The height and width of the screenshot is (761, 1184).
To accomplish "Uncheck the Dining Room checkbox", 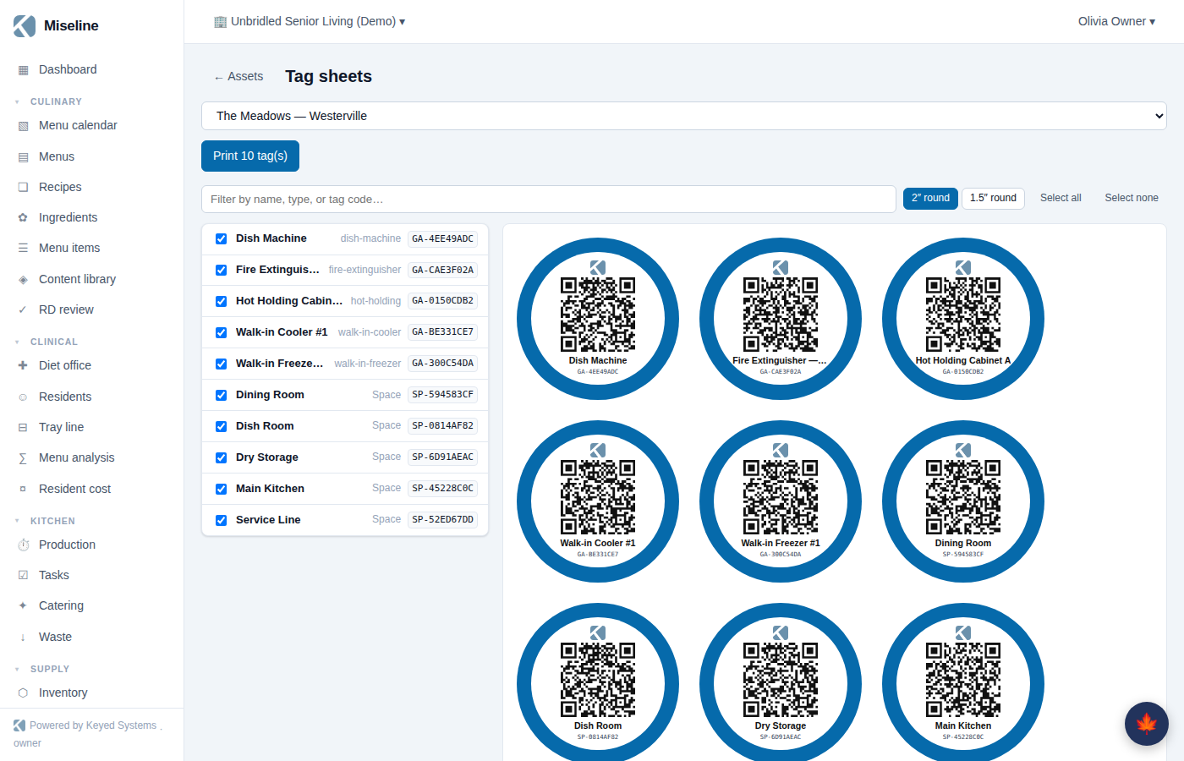I will (x=221, y=396).
